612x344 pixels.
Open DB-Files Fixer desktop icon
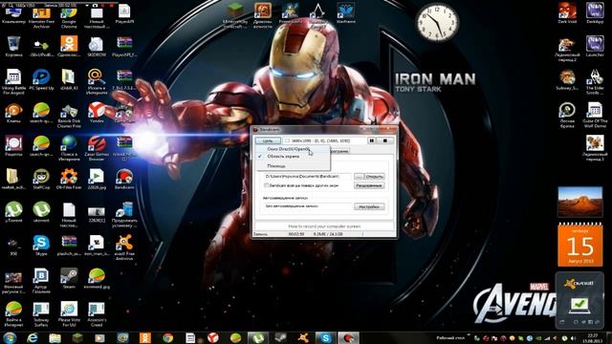69,179
